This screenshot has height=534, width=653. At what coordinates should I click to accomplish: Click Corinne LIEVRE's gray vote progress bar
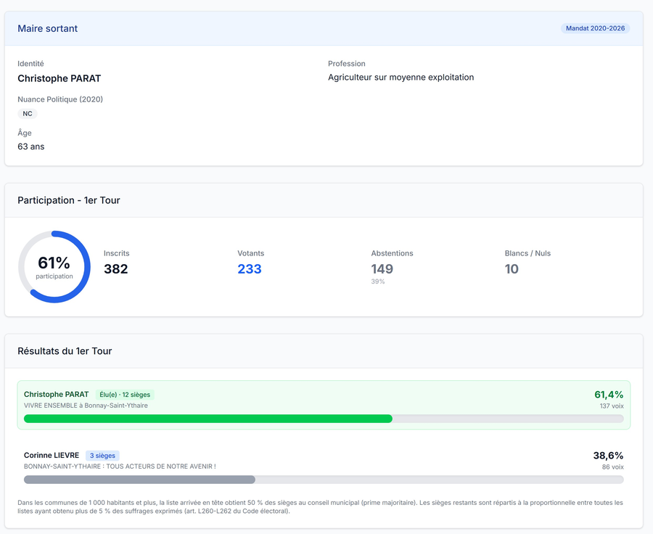pos(139,480)
